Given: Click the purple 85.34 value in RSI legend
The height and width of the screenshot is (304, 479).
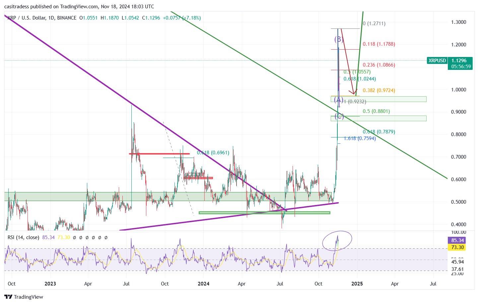Looking at the screenshot, I should click(49, 237).
